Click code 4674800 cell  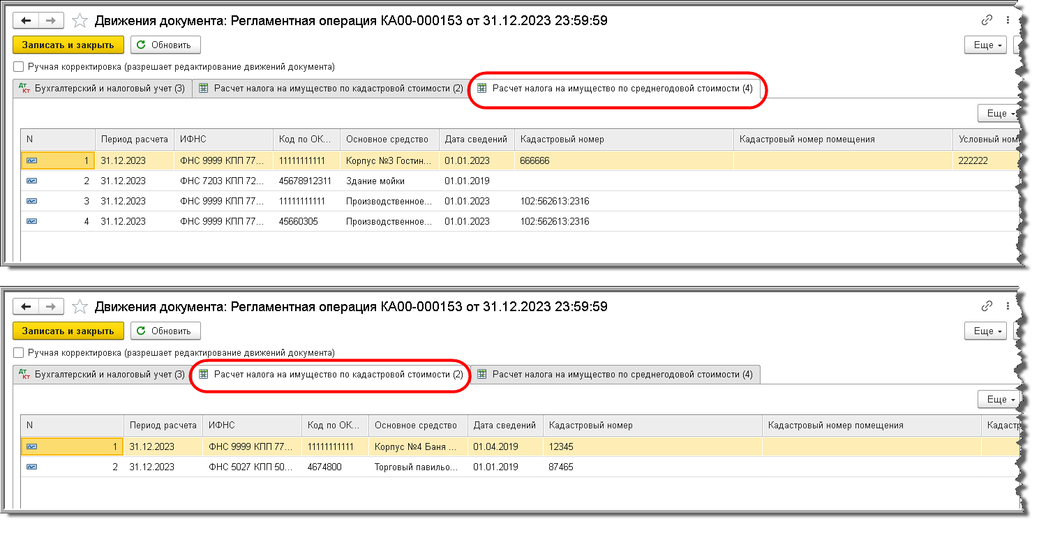(x=335, y=467)
